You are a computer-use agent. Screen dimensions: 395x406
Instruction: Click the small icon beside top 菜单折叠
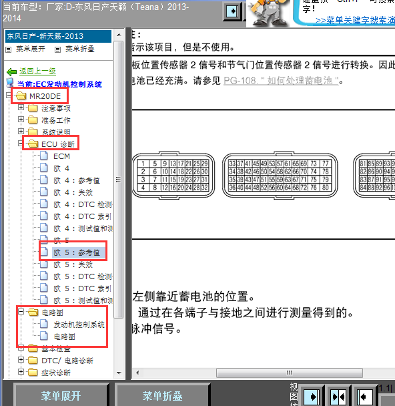(x=57, y=49)
